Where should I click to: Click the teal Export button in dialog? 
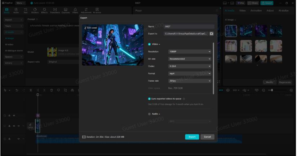pyautogui.click(x=192, y=137)
